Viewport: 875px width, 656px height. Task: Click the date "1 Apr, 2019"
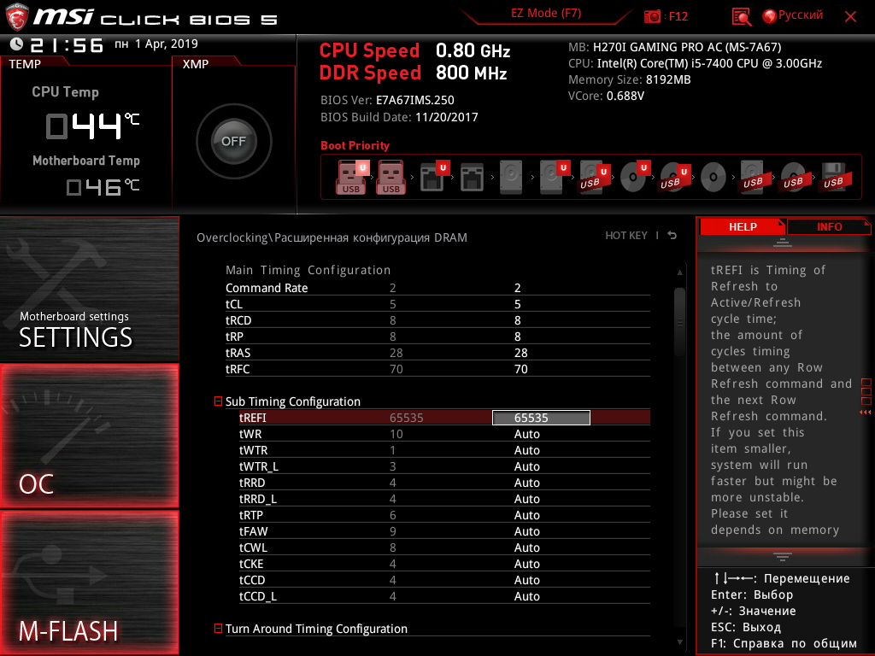(x=167, y=44)
